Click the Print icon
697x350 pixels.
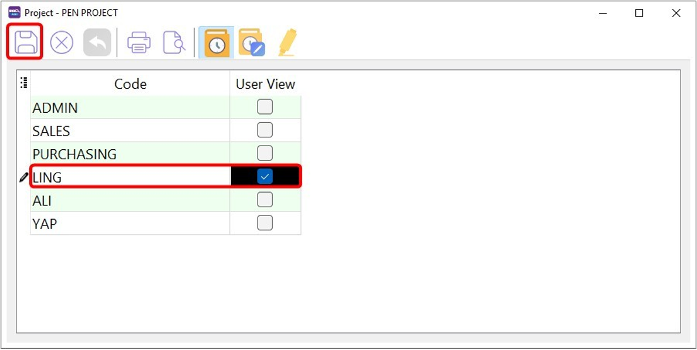[139, 41]
